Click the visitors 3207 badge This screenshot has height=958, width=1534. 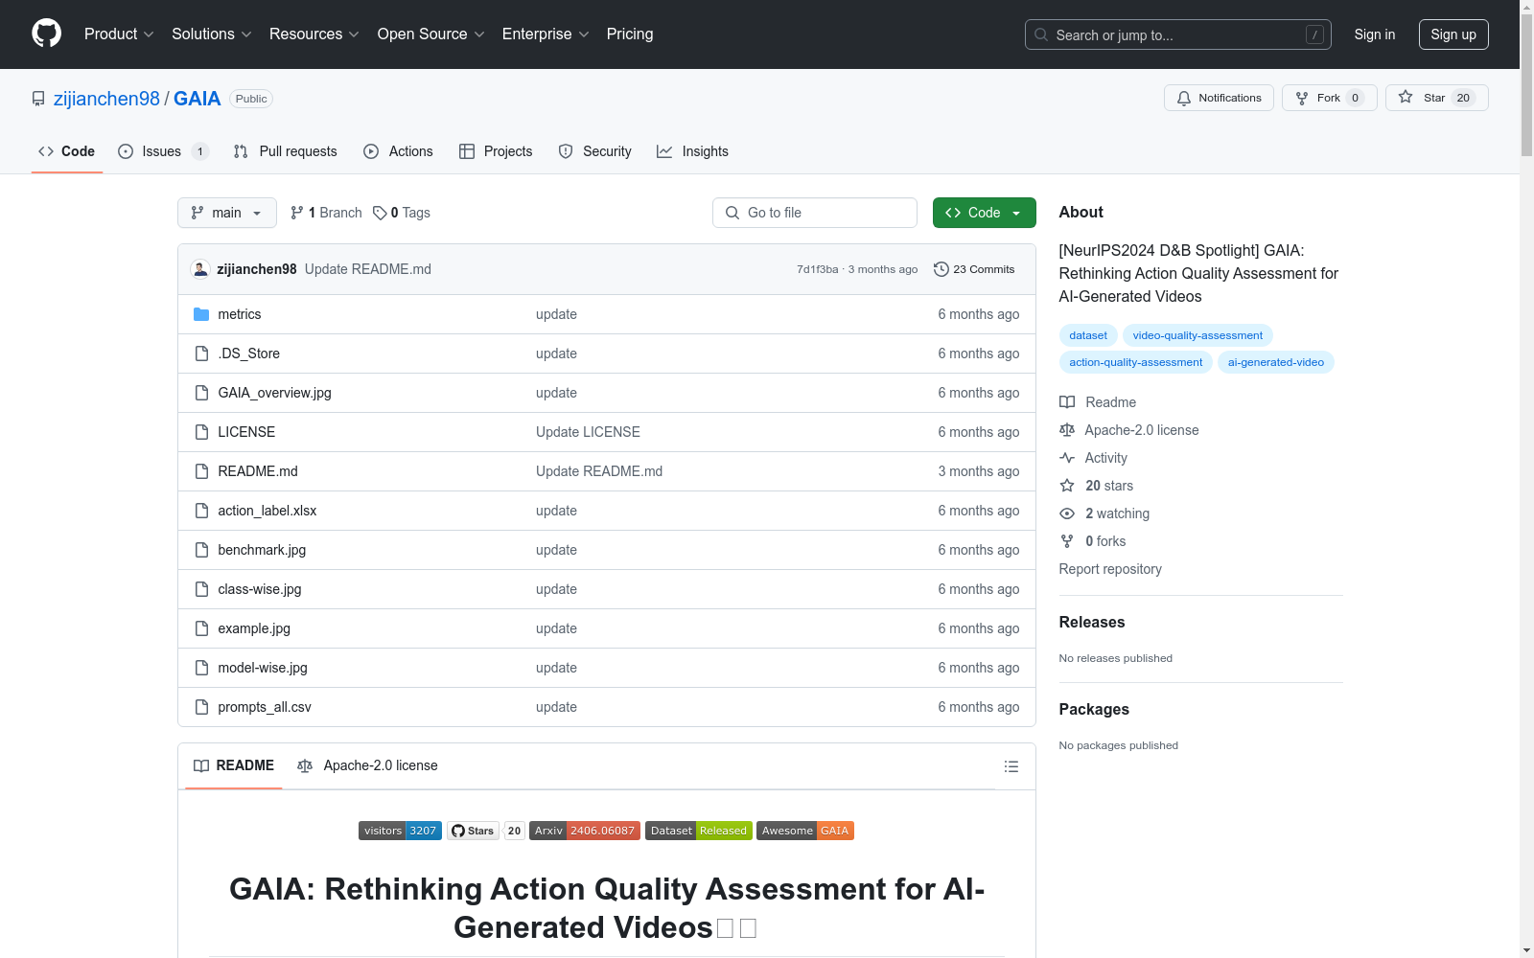(x=400, y=831)
